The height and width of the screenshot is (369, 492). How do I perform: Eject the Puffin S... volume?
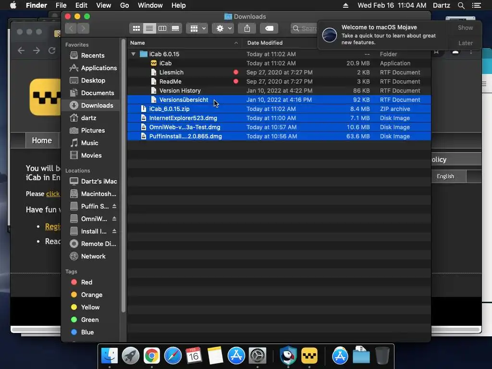(114, 206)
